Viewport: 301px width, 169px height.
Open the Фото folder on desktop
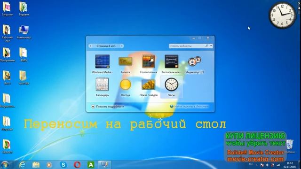tap(7, 78)
